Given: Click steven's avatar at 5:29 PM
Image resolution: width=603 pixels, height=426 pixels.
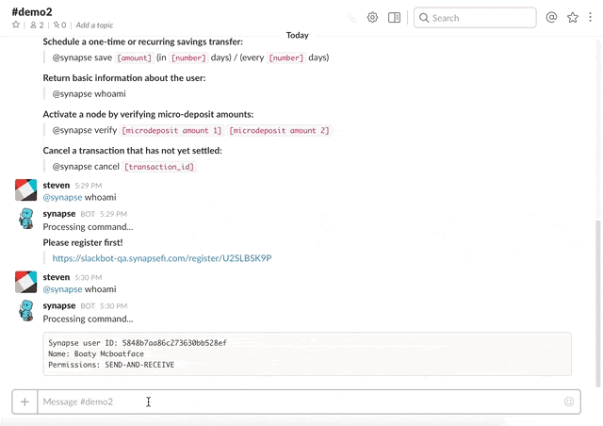Looking at the screenshot, I should 25,190.
